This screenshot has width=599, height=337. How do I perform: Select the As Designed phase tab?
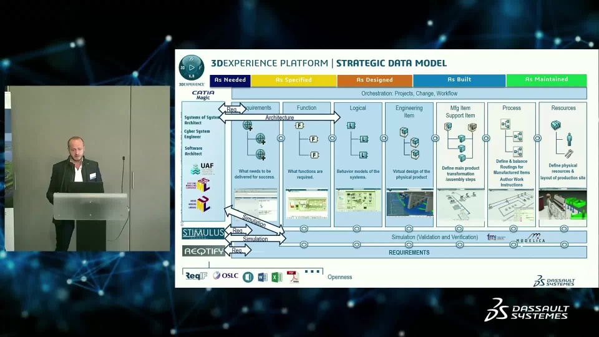coord(374,81)
